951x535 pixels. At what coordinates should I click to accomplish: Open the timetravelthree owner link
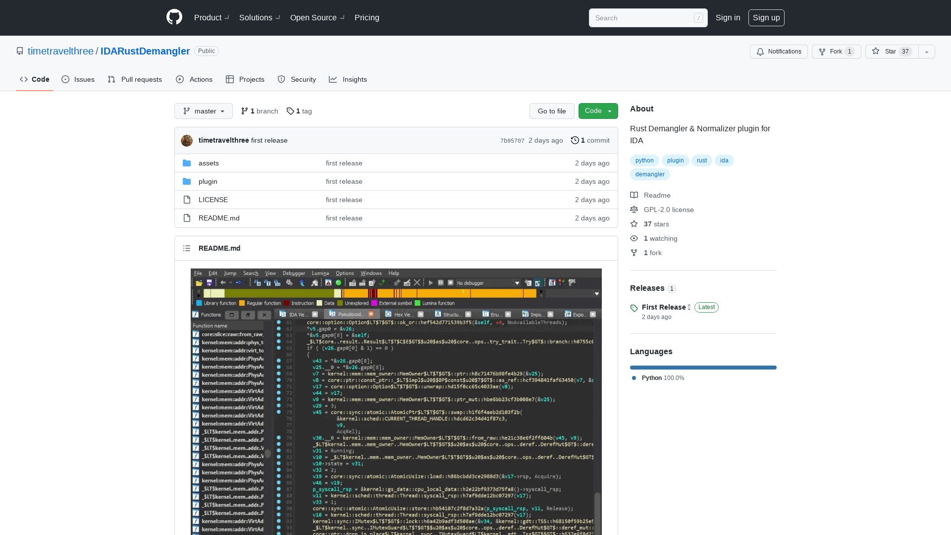coord(60,51)
